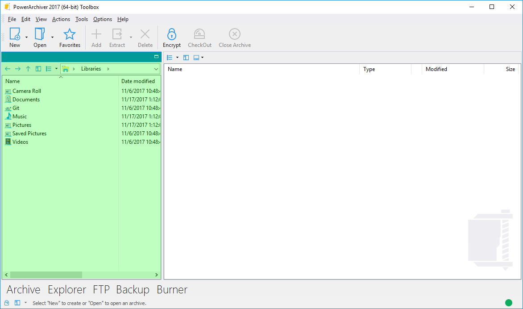Go back with the left arrow in explorer pane
The height and width of the screenshot is (309, 523).
tap(8, 69)
